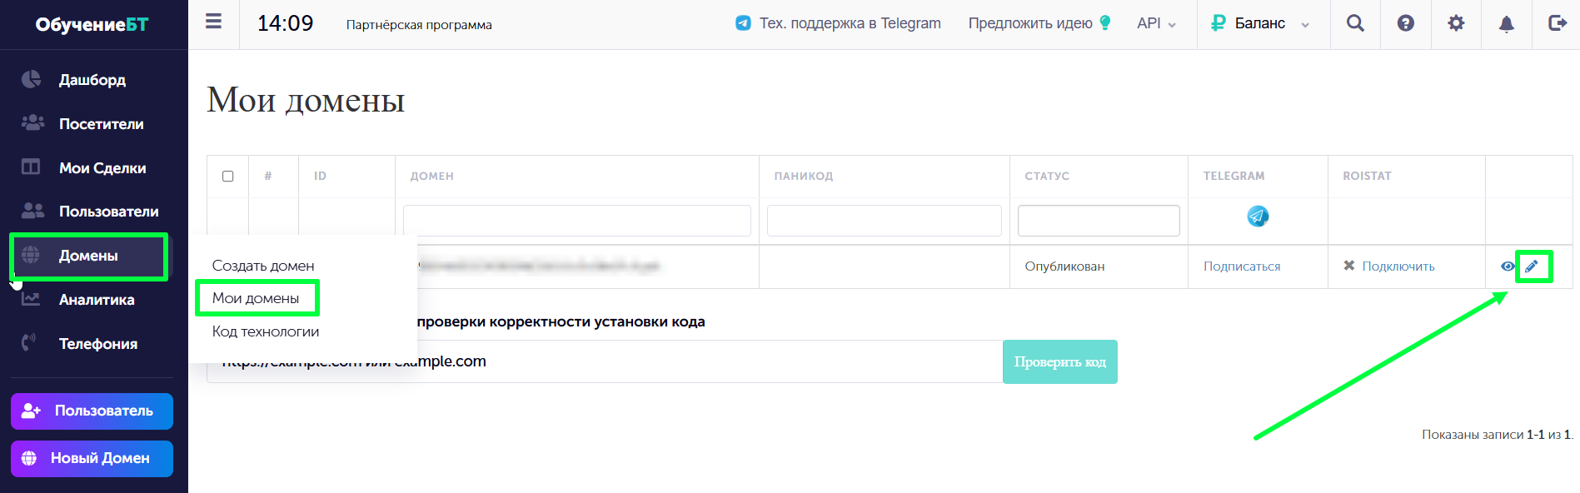Click the lightbulb icon beside Предложить идею
The width and height of the screenshot is (1580, 493).
(1105, 23)
